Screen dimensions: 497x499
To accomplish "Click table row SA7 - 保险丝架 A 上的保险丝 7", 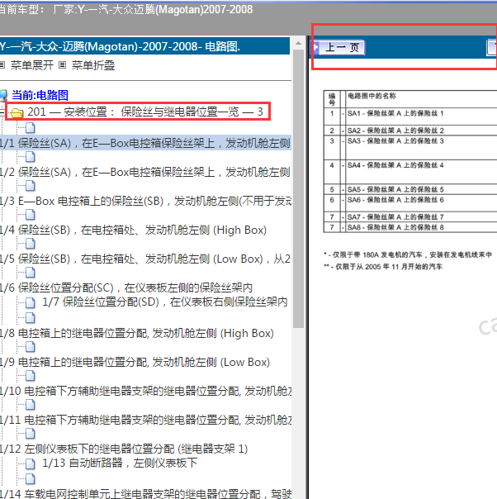I will [410, 217].
